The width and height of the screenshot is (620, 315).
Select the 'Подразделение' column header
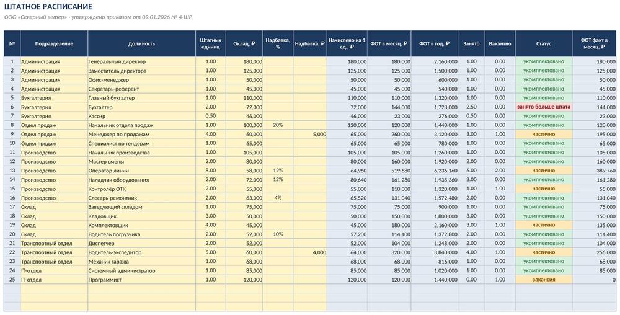click(x=54, y=43)
